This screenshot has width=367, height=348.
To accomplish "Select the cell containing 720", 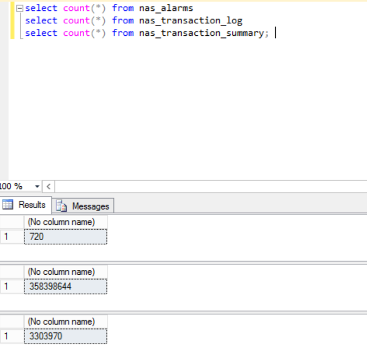I will click(66, 237).
